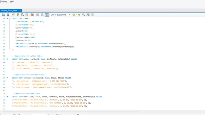
Task: Click the 'Alice Johnson' values row
Action: pyautogui.click(x=35, y=68)
